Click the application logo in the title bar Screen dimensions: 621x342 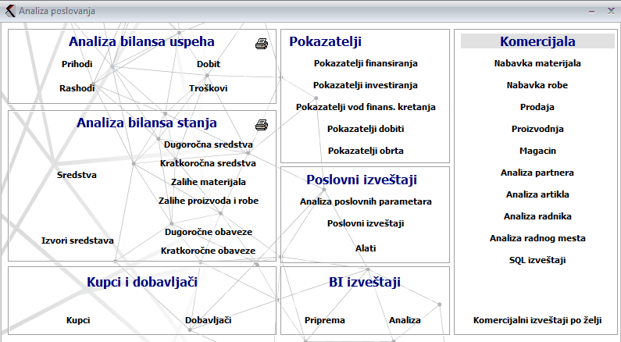pyautogui.click(x=9, y=11)
